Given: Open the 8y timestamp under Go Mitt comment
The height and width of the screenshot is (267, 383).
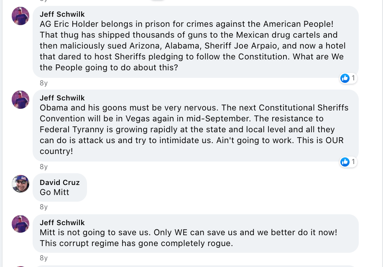Looking at the screenshot, I should 44,207.
